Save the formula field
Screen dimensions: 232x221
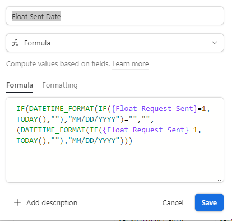209,202
